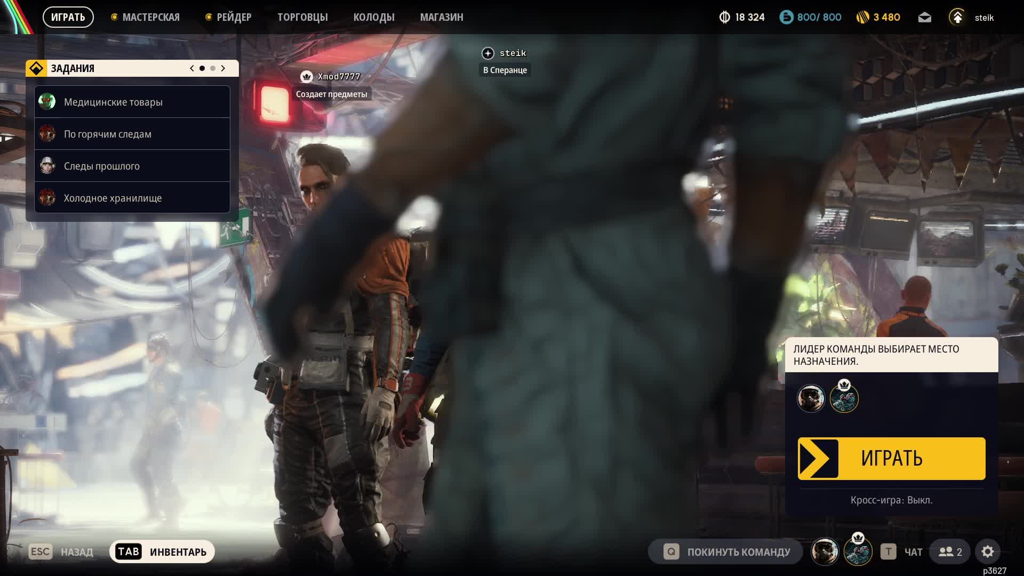Select first avatar in squad panel
1024x576 pixels.
(811, 398)
